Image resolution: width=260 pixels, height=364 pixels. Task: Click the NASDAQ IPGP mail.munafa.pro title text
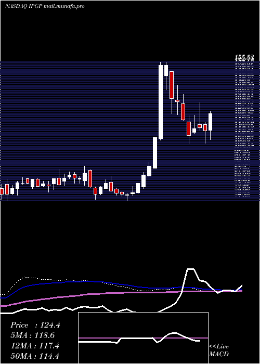pyautogui.click(x=45, y=6)
